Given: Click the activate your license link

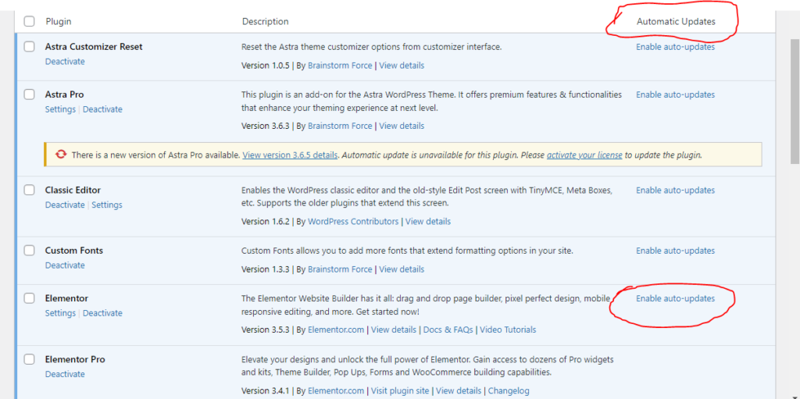Looking at the screenshot, I should tap(584, 155).
